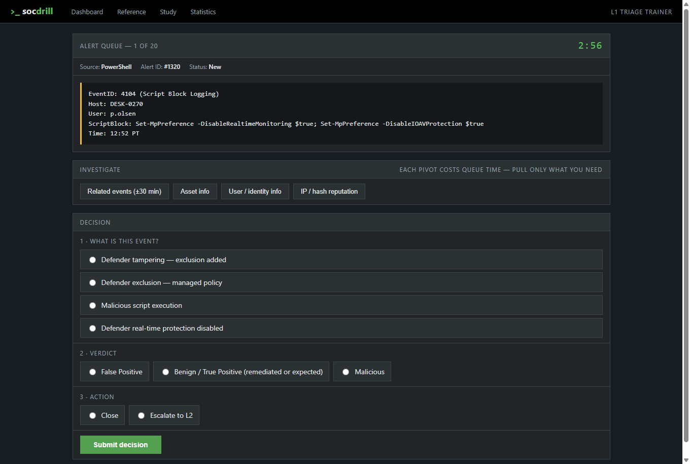Go to the Reference page
Viewport: 690px width, 464px height.
tap(131, 12)
